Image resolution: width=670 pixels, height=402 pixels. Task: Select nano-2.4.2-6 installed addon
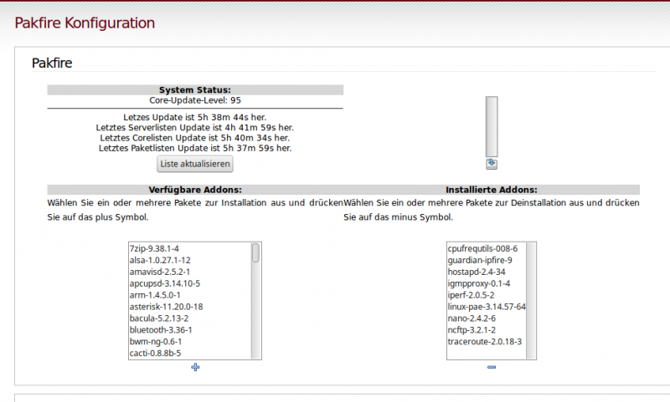point(487,318)
